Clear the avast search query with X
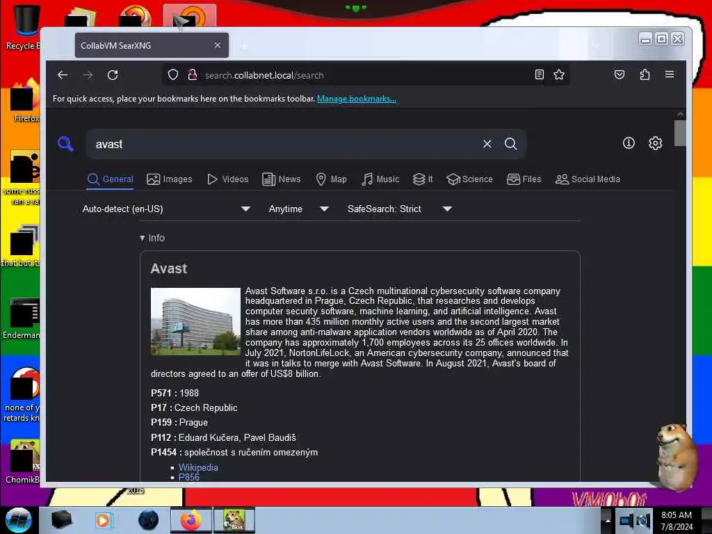The height and width of the screenshot is (534, 712). (487, 144)
